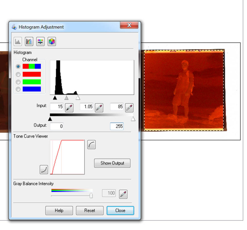
Task: Click the Histogram Adjustment title text
Action: pyautogui.click(x=41, y=27)
